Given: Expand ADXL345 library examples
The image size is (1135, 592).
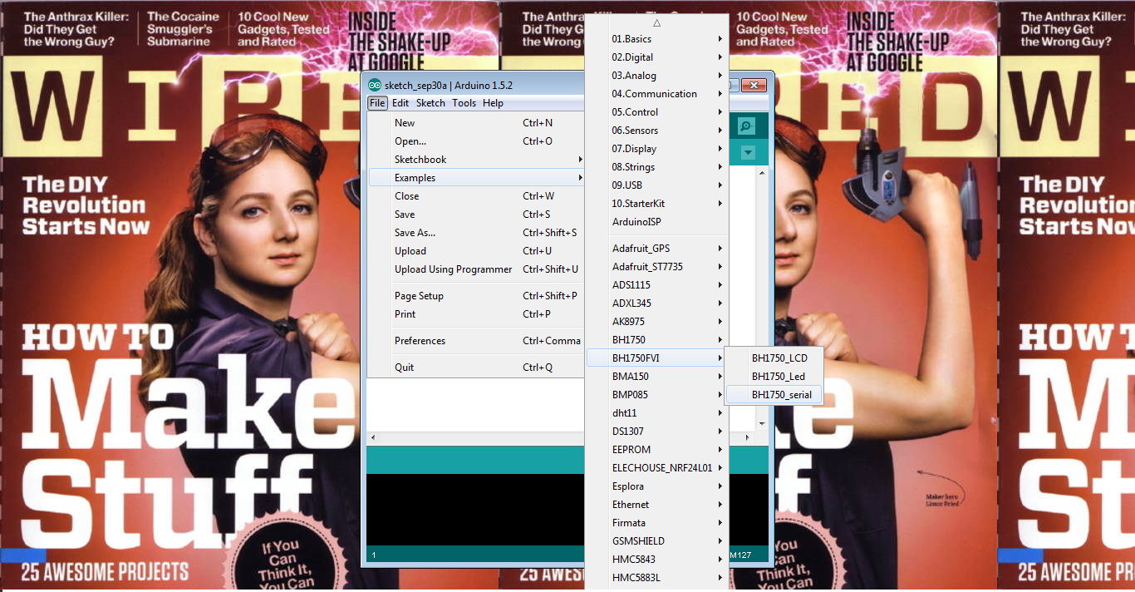Looking at the screenshot, I should [x=656, y=303].
